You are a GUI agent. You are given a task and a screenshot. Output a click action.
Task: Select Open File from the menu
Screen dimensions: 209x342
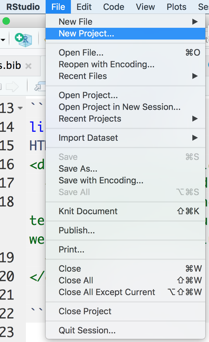point(81,52)
